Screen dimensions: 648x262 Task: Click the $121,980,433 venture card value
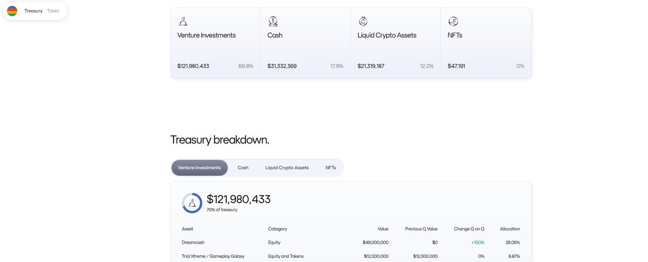(x=193, y=66)
